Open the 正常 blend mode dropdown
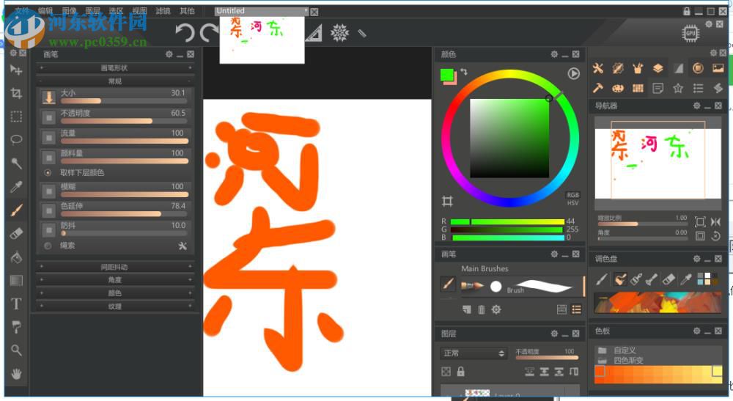This screenshot has height=401, width=733. [474, 353]
